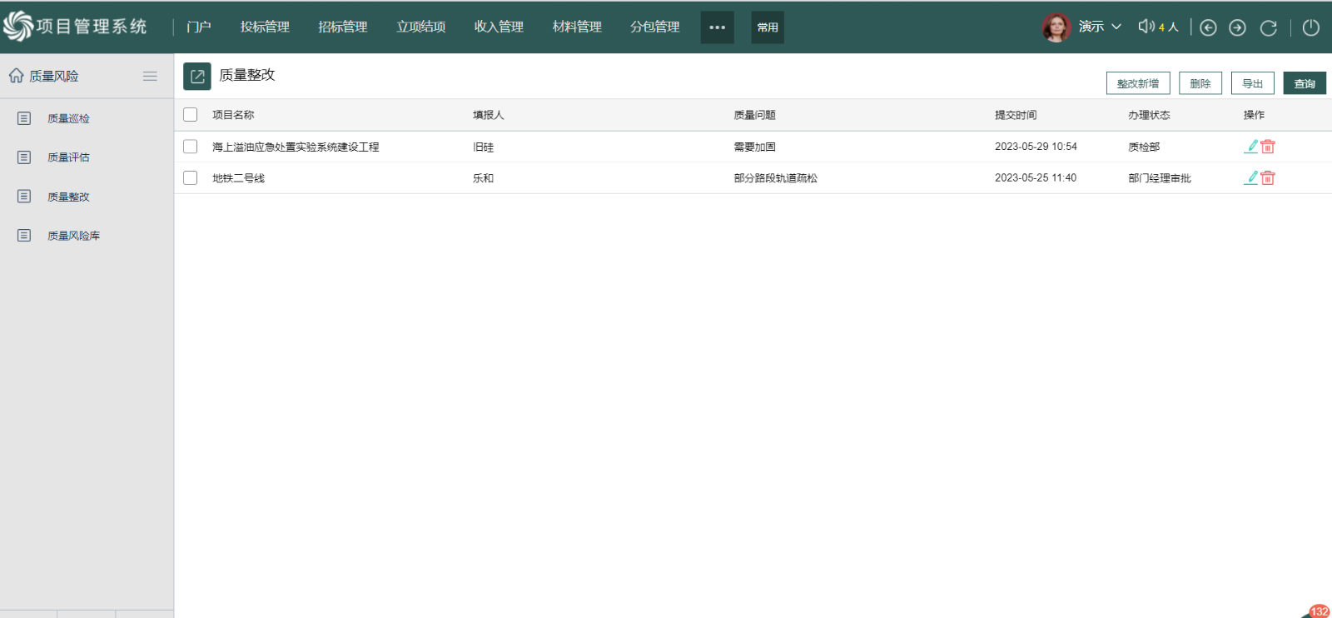Open the 招标管理 menu
The height and width of the screenshot is (618, 1332).
click(343, 27)
